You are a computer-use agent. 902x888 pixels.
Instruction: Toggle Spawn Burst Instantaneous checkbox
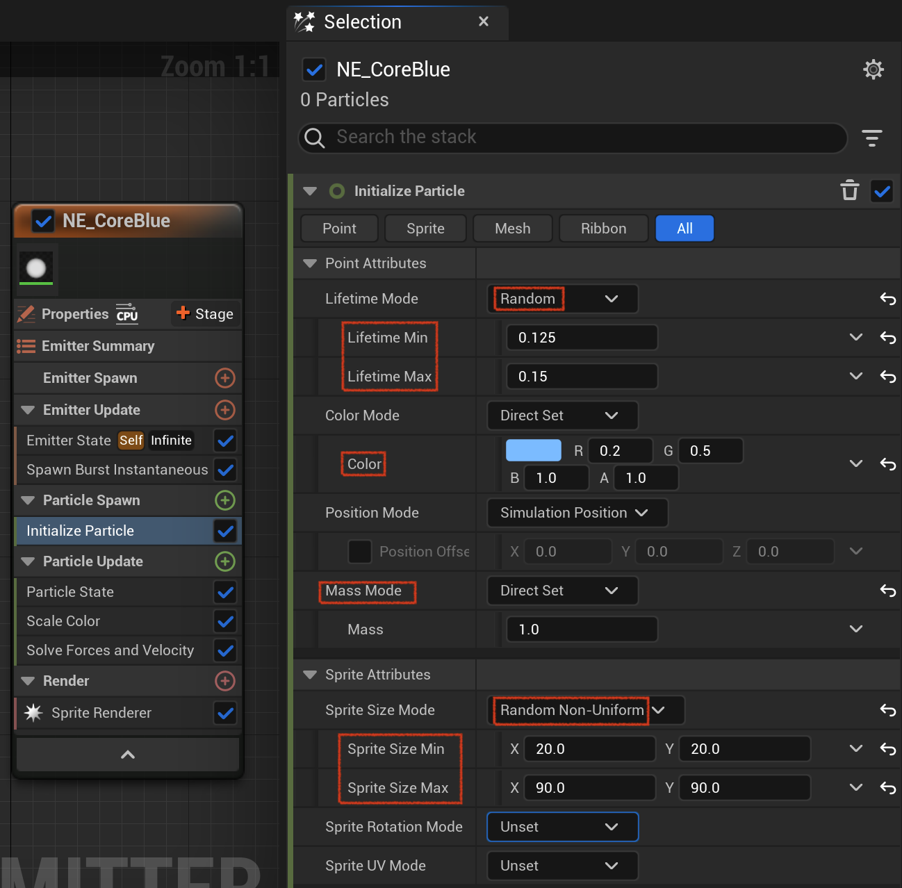225,470
